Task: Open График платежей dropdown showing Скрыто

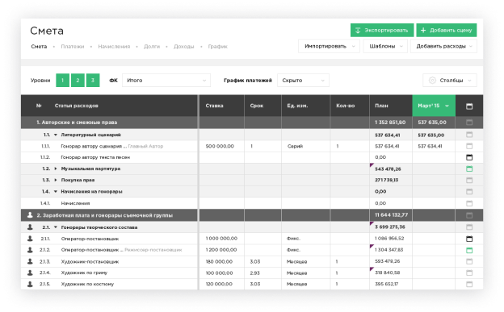Action: click(x=303, y=81)
